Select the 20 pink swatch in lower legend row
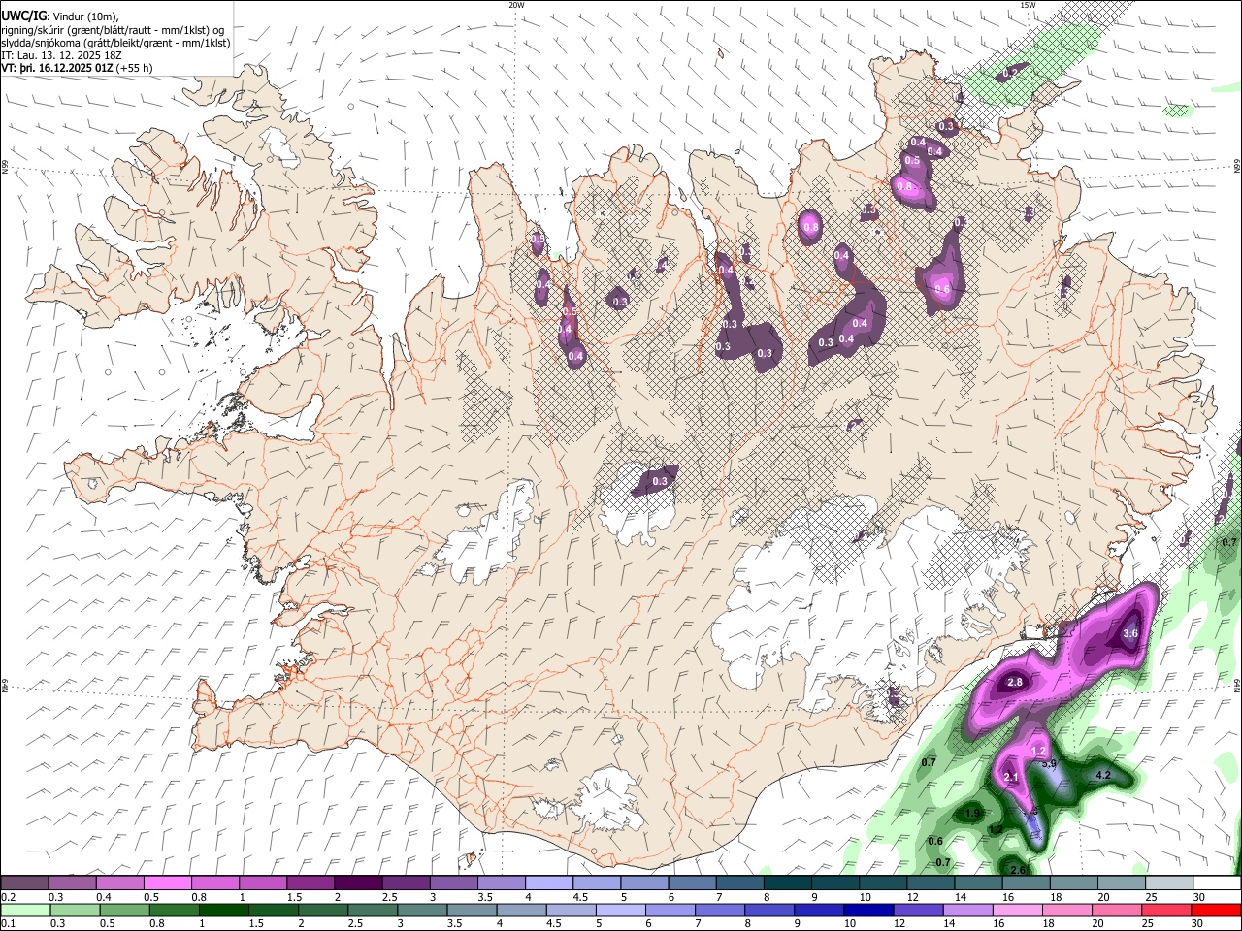This screenshot has height=931, width=1242. [x=1117, y=910]
